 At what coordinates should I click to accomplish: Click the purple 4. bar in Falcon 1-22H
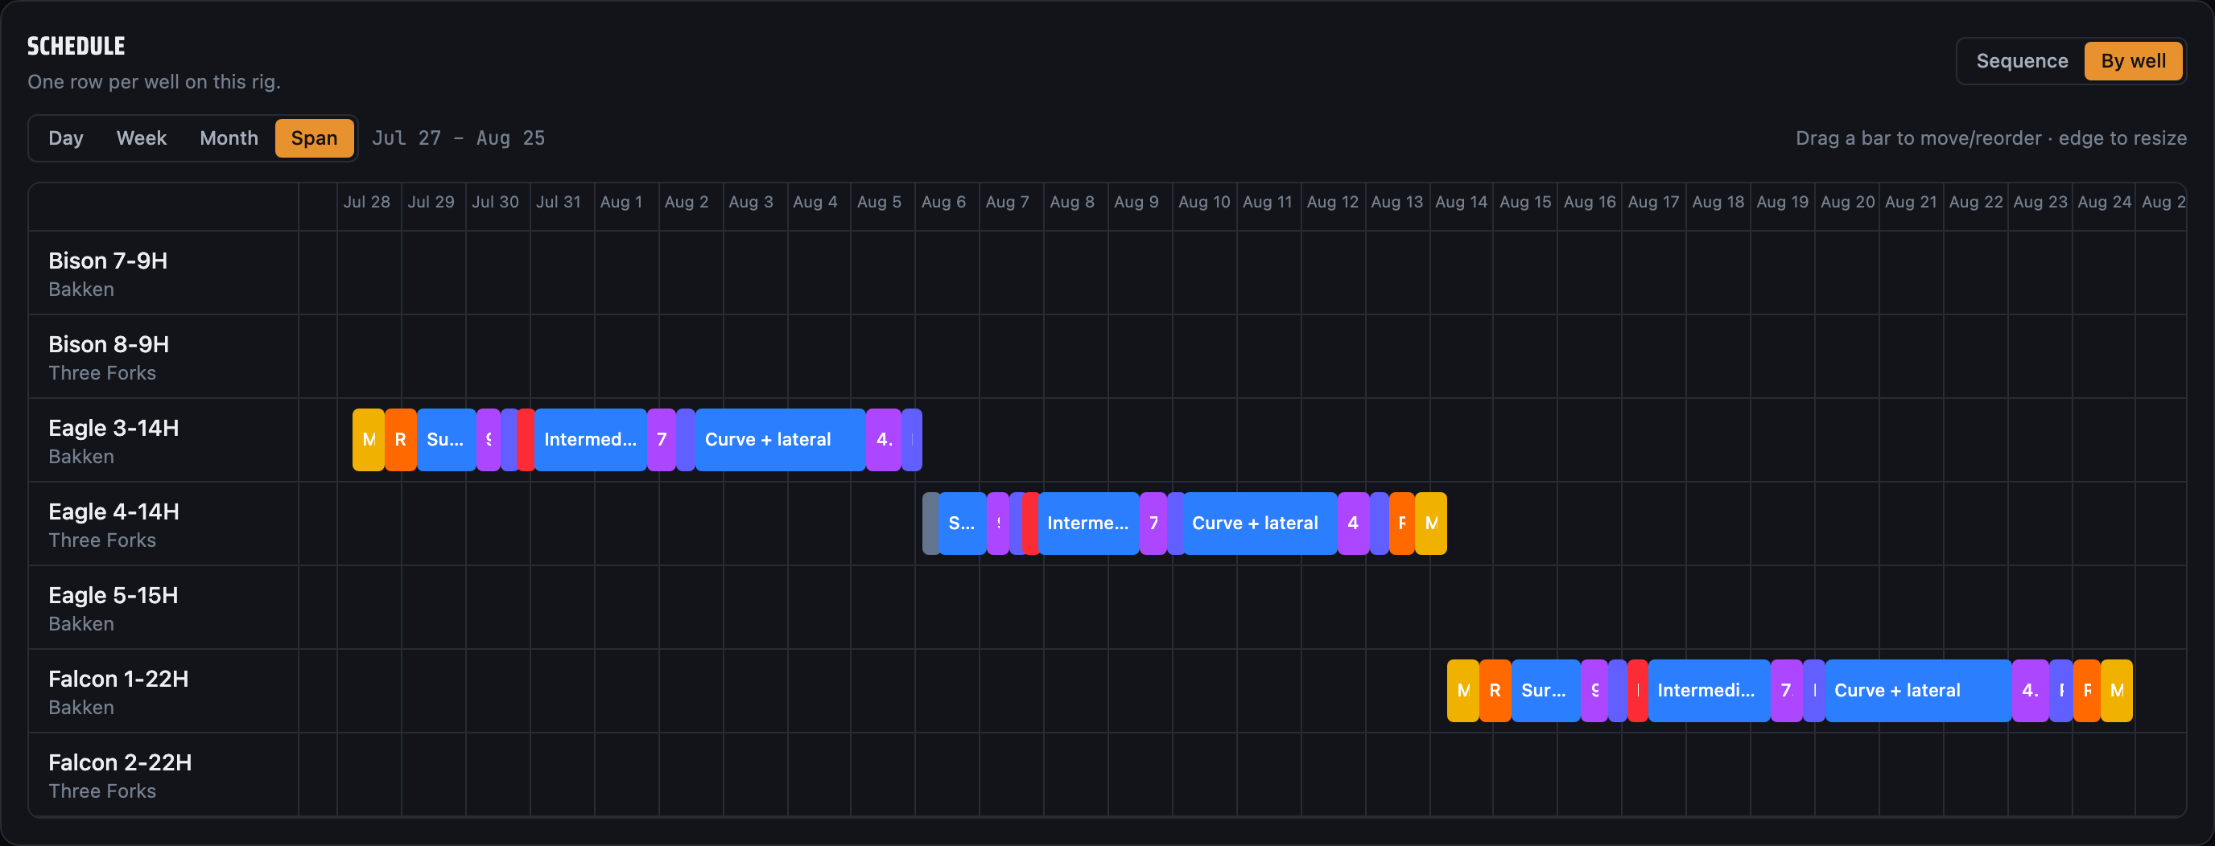point(2030,691)
